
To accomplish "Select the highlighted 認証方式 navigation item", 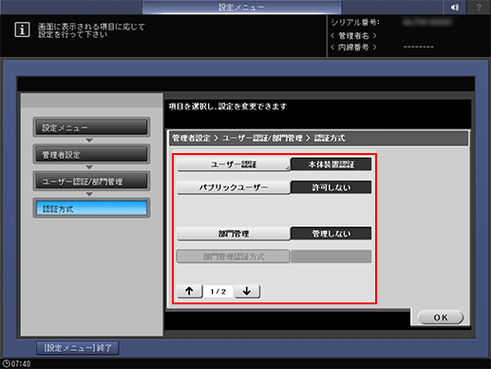I will (91, 208).
